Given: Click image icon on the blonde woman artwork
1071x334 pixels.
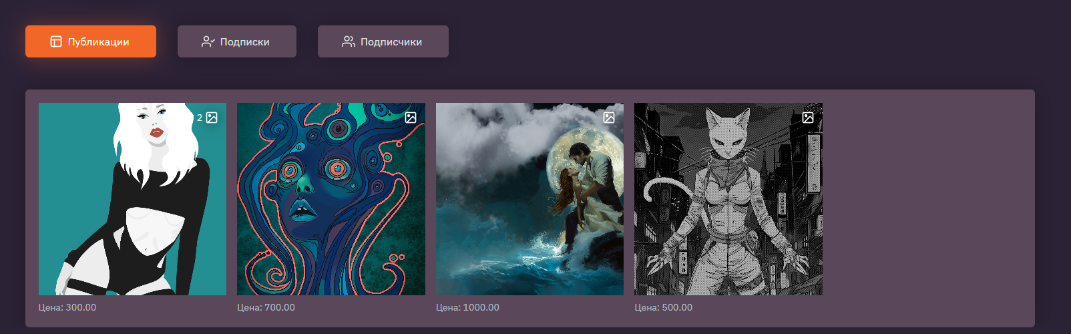Looking at the screenshot, I should (x=212, y=118).
